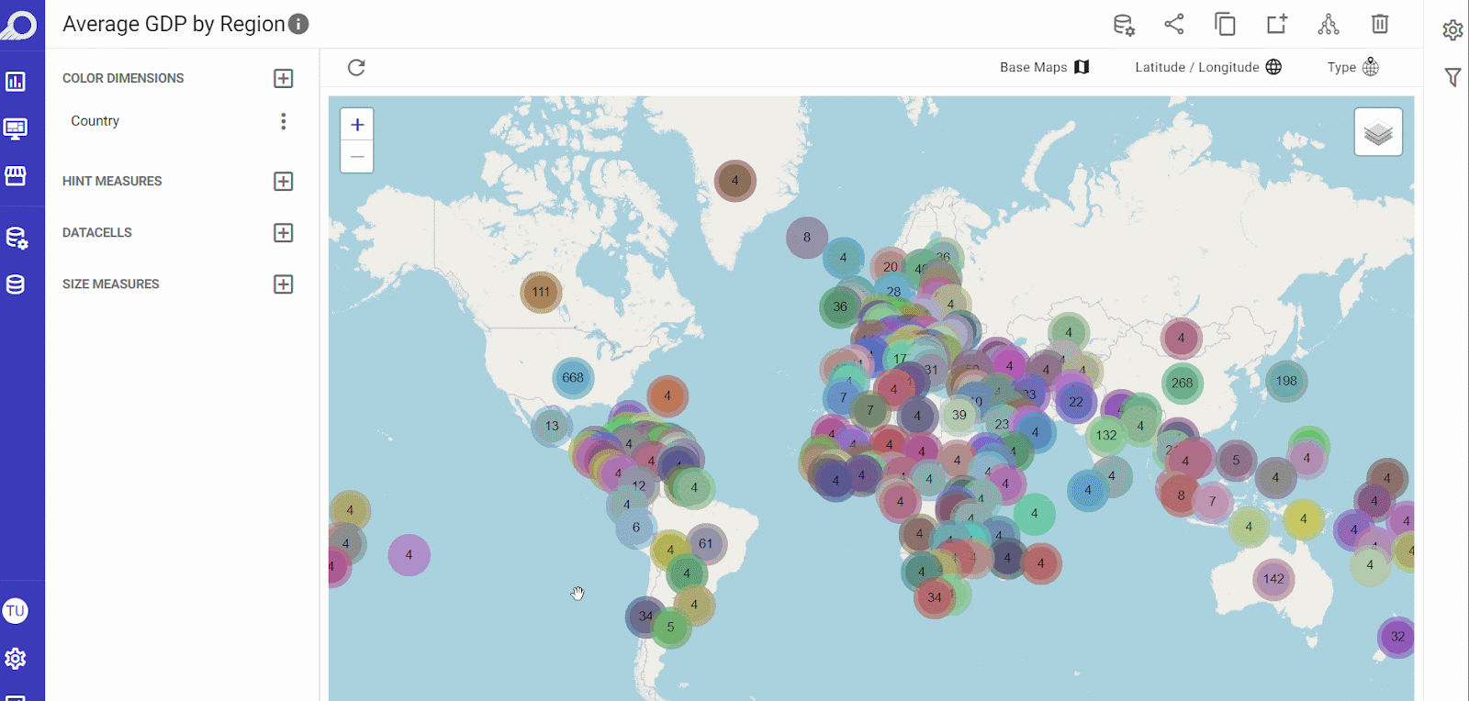Viewport: 1469px width, 701px height.
Task: Click the 268 cluster marker
Action: coord(1183,384)
